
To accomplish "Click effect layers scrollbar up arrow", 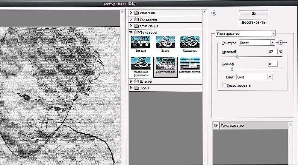I will coord(290,124).
